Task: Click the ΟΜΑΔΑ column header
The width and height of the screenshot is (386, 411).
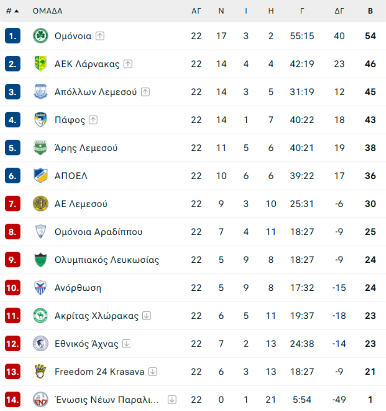Action: click(x=47, y=11)
